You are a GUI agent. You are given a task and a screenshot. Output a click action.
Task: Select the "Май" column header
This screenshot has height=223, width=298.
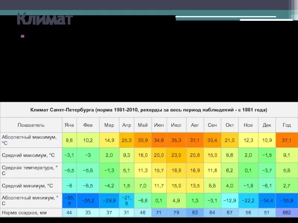click(x=143, y=125)
